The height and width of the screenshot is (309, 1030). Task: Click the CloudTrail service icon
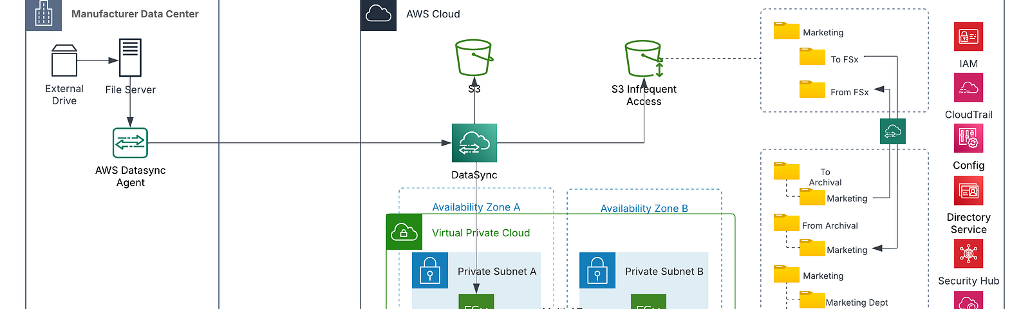[x=968, y=88]
